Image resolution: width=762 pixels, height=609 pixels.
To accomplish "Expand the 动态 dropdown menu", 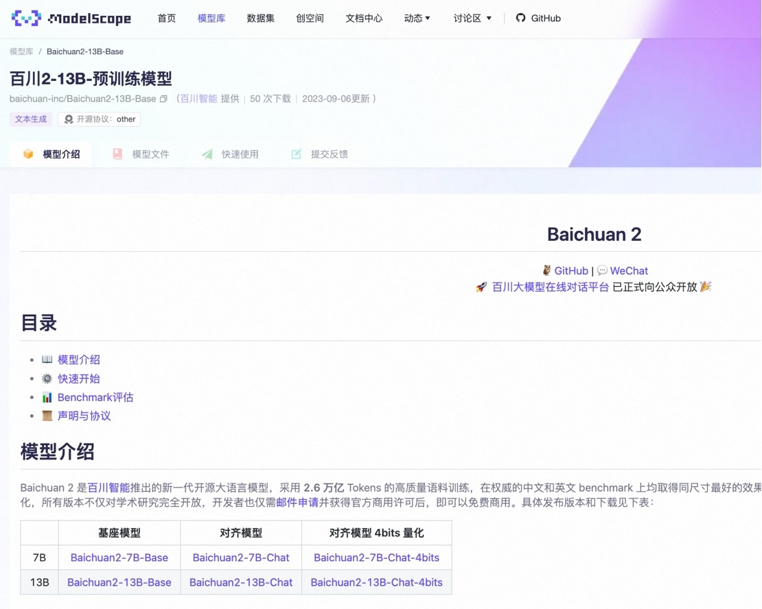I will (417, 18).
